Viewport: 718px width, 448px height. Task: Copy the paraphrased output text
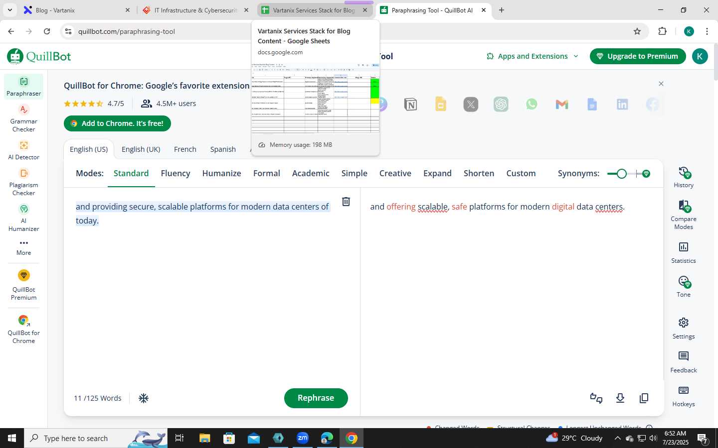(x=644, y=398)
